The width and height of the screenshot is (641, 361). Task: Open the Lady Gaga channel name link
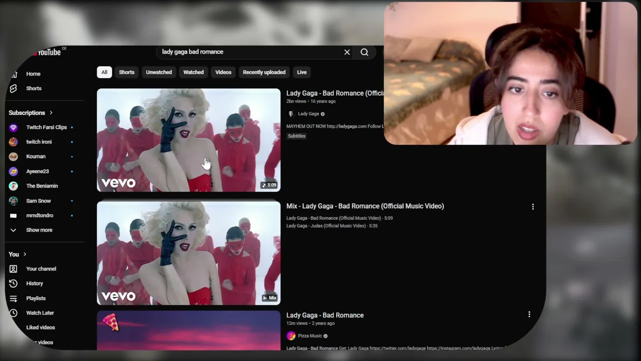pyautogui.click(x=308, y=114)
